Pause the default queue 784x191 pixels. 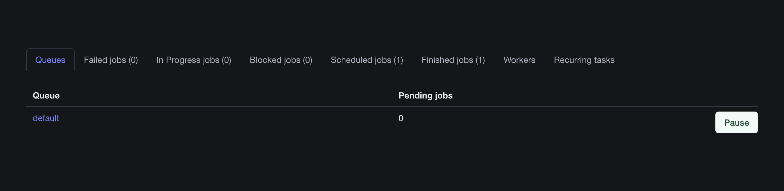coord(736,122)
